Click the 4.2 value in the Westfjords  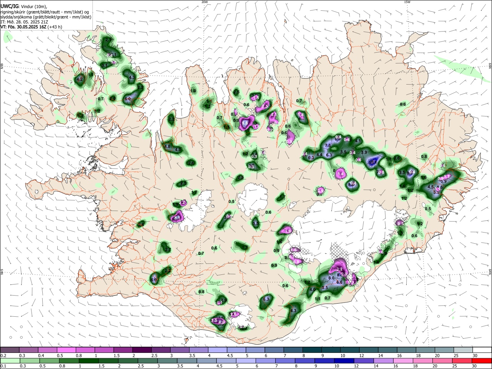[80, 79]
